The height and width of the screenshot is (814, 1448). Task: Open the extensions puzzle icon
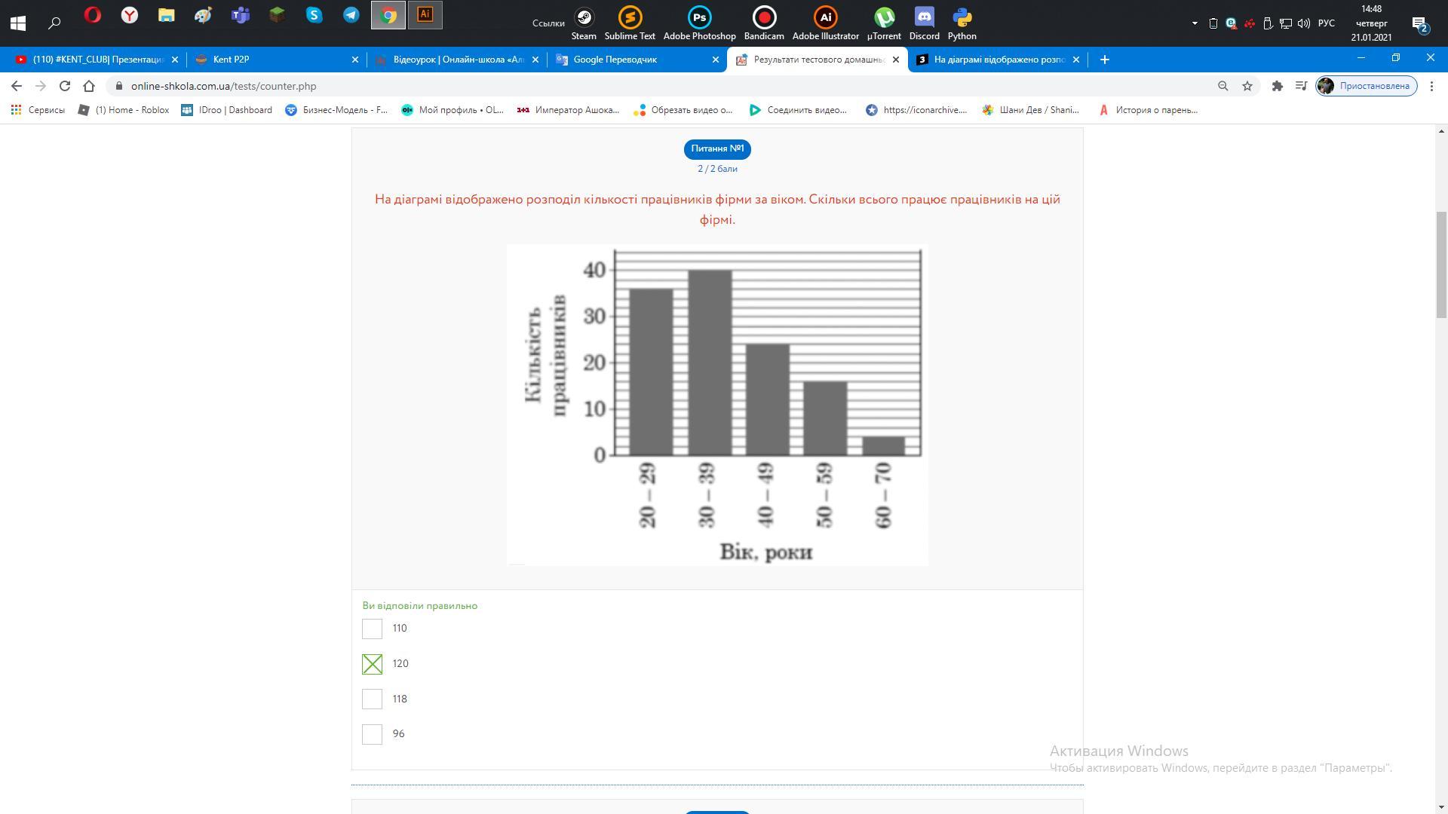tap(1277, 86)
